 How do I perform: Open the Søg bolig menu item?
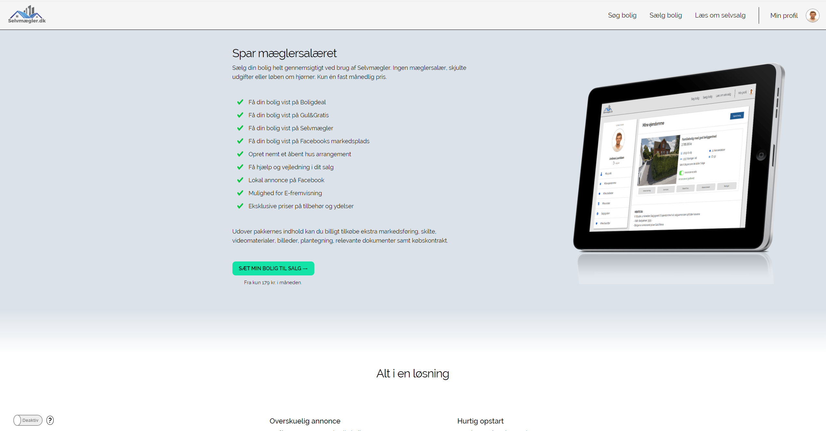622,15
